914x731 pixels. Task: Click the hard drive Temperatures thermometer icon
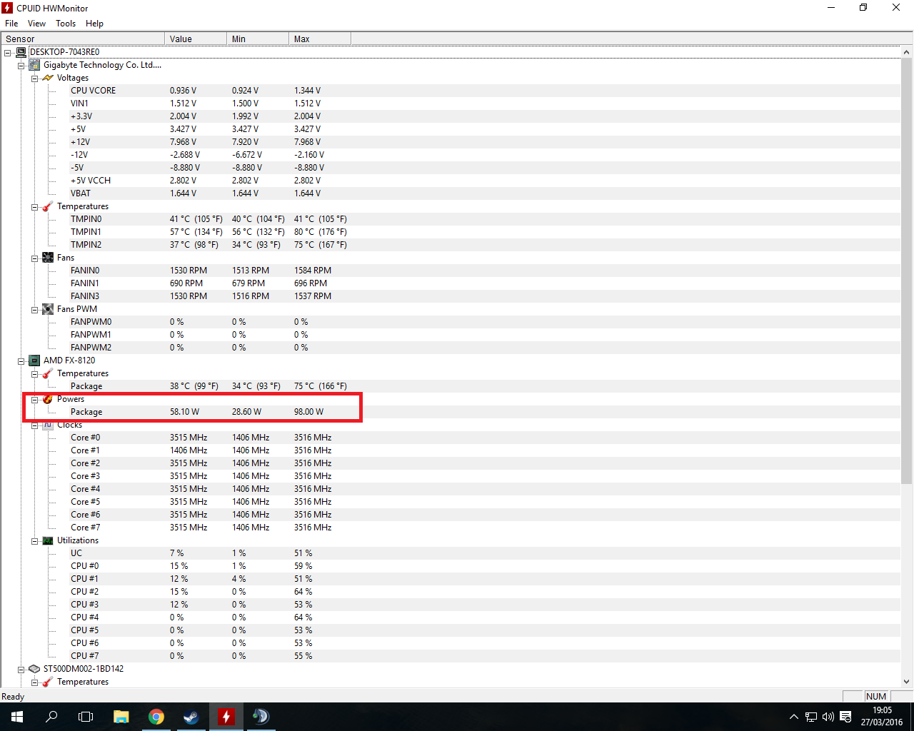(48, 682)
